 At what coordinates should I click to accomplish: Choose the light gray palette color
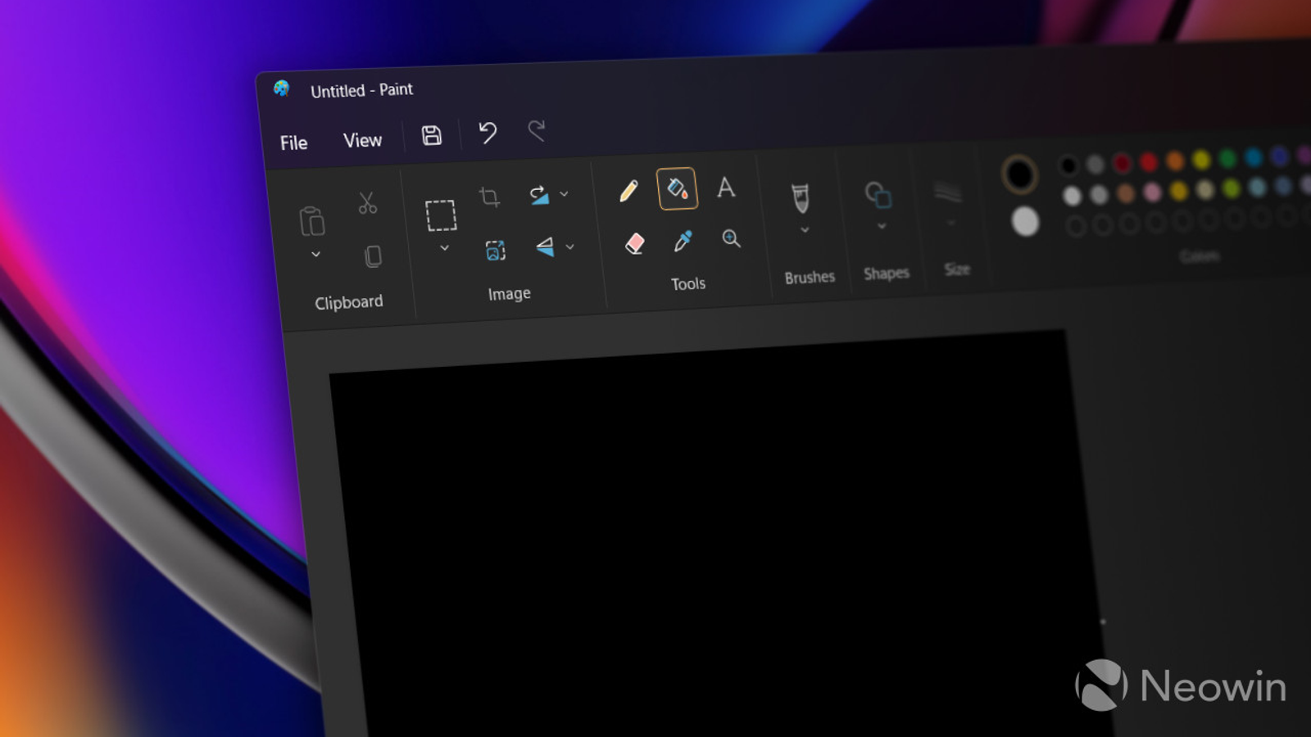[1099, 194]
